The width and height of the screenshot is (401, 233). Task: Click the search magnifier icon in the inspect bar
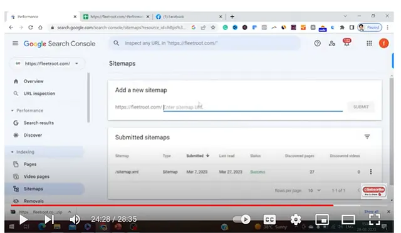pyautogui.click(x=117, y=43)
